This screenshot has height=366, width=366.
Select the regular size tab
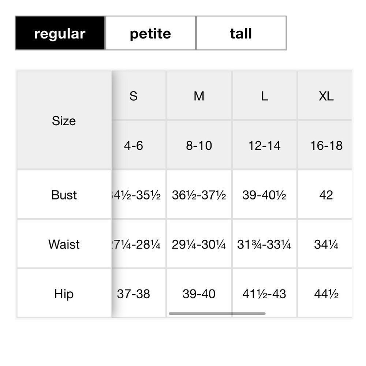click(60, 33)
